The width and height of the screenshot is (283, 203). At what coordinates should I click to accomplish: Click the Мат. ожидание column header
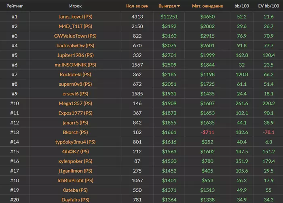[x=207, y=6]
